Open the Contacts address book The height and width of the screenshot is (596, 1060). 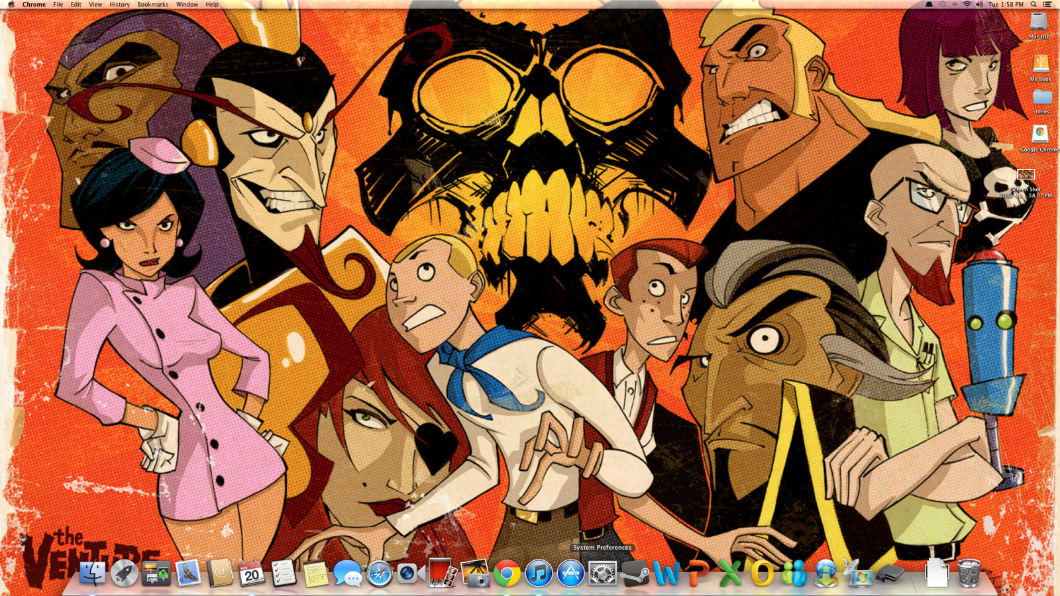pos(220,573)
